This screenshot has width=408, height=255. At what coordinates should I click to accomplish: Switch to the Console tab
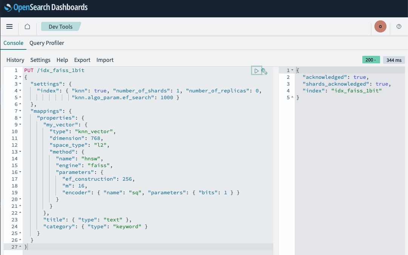[13, 43]
